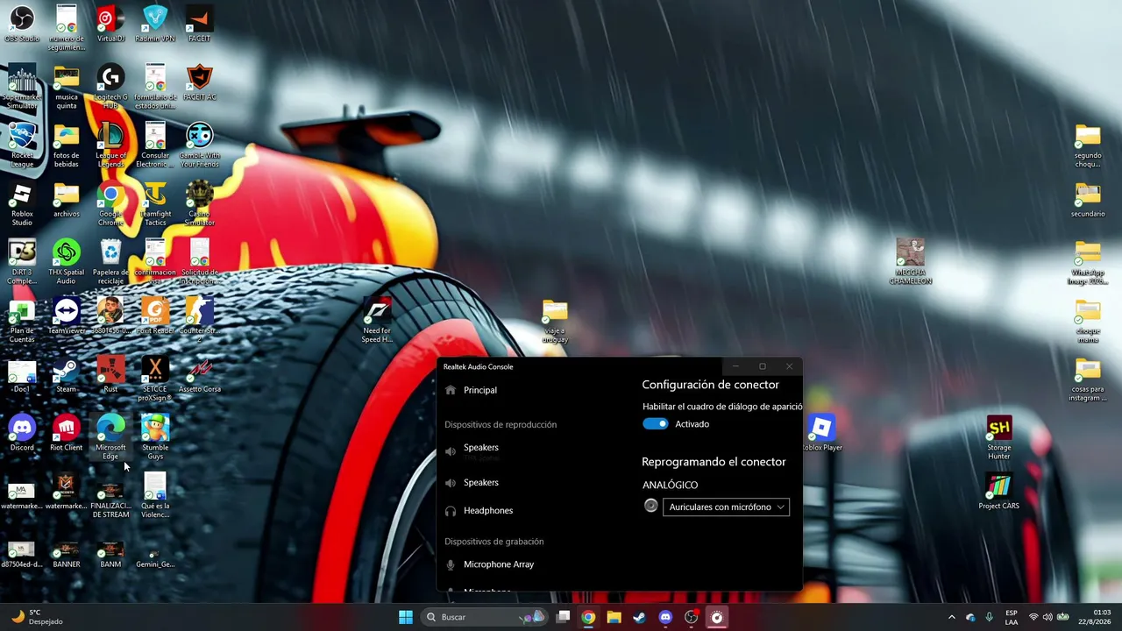1122x631 pixels.
Task: Turn off the Activado connector dialog toggle
Action: [x=655, y=424]
